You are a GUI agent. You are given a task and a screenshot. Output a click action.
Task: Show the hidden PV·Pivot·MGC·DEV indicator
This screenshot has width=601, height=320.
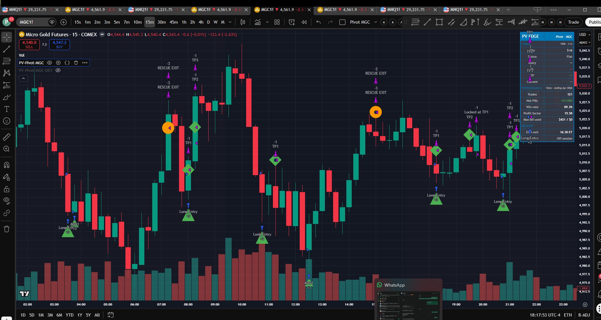pyautogui.click(x=58, y=70)
